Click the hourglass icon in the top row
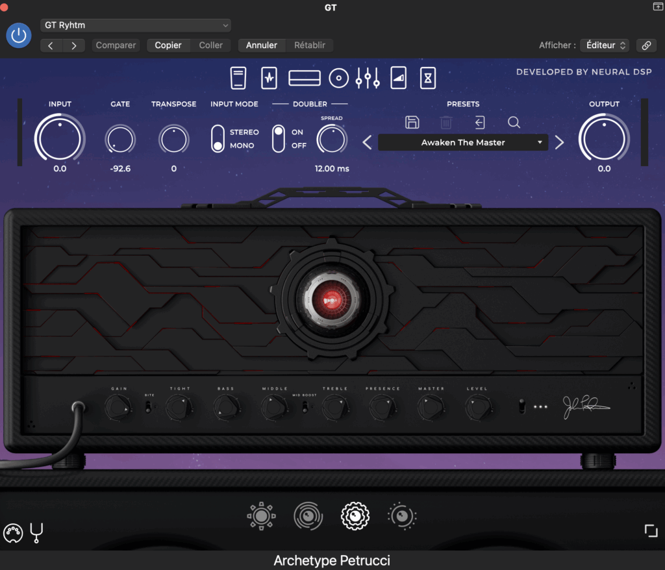Image resolution: width=665 pixels, height=570 pixels. click(427, 79)
